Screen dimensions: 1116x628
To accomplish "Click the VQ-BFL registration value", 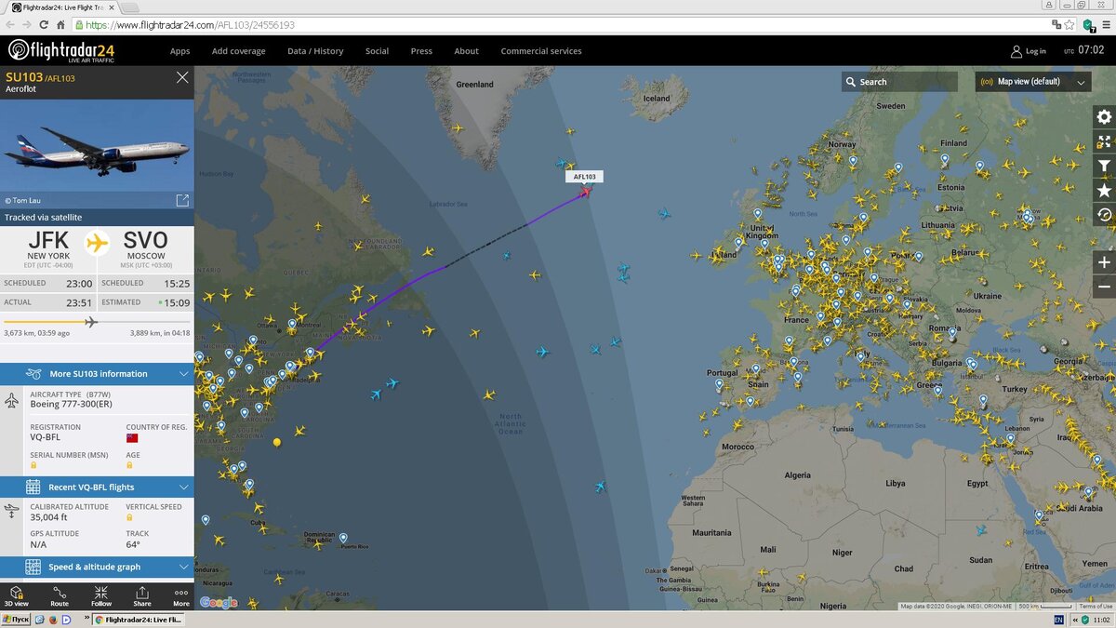I will coord(45,436).
